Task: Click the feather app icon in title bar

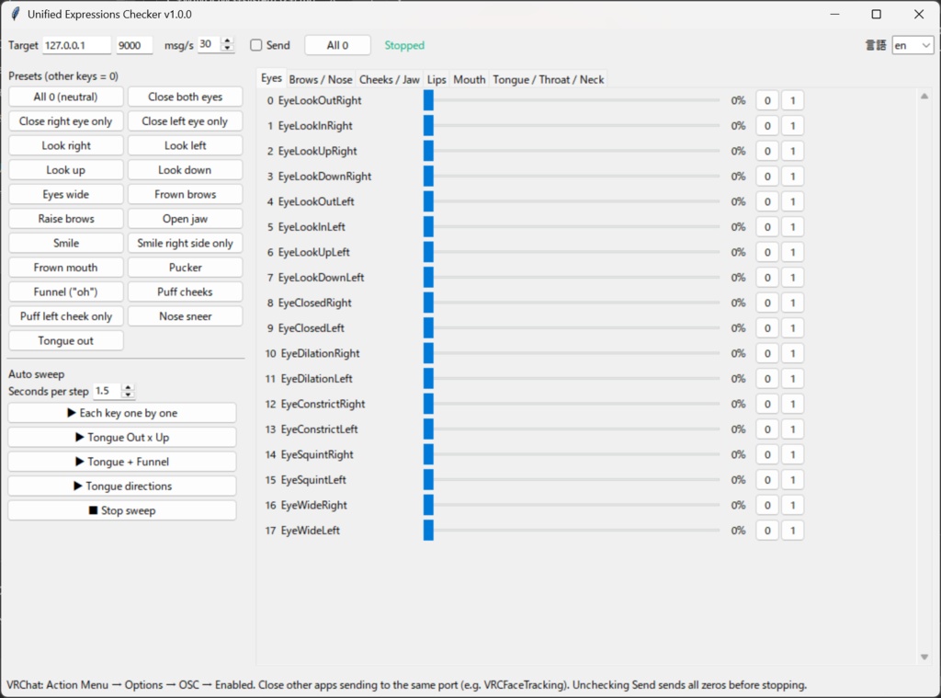Action: pyautogui.click(x=15, y=14)
